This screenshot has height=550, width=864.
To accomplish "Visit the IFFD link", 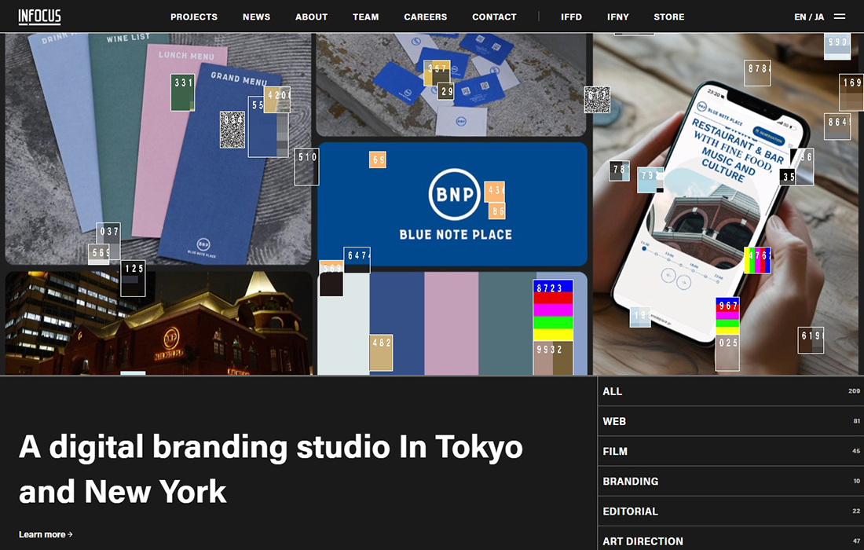I will [571, 16].
